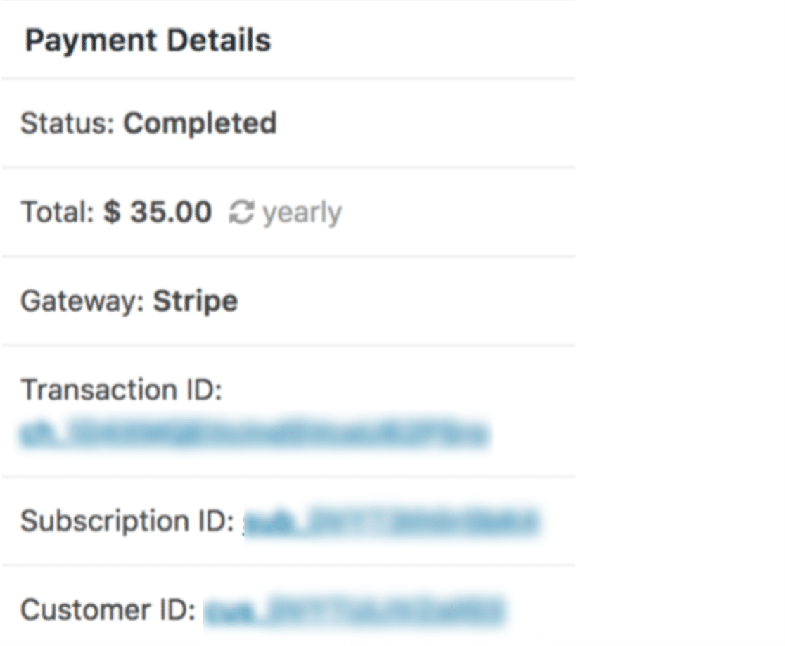This screenshot has height=646, width=785.
Task: Click the $ 35.00 total amount
Action: (158, 212)
